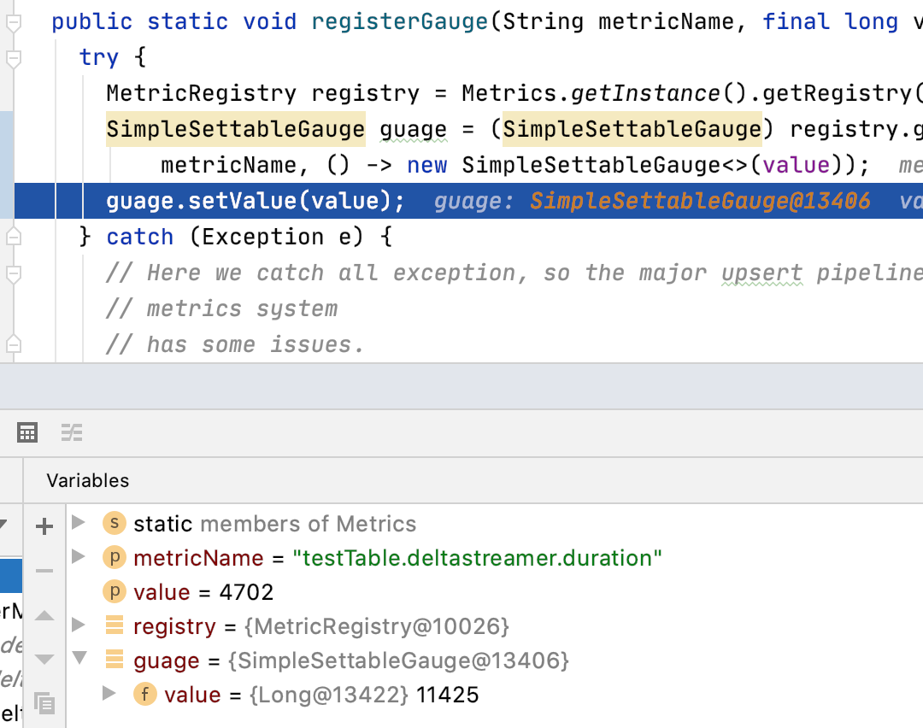The height and width of the screenshot is (728, 923).
Task: Click the underlined guage variable declaration
Action: click(414, 130)
